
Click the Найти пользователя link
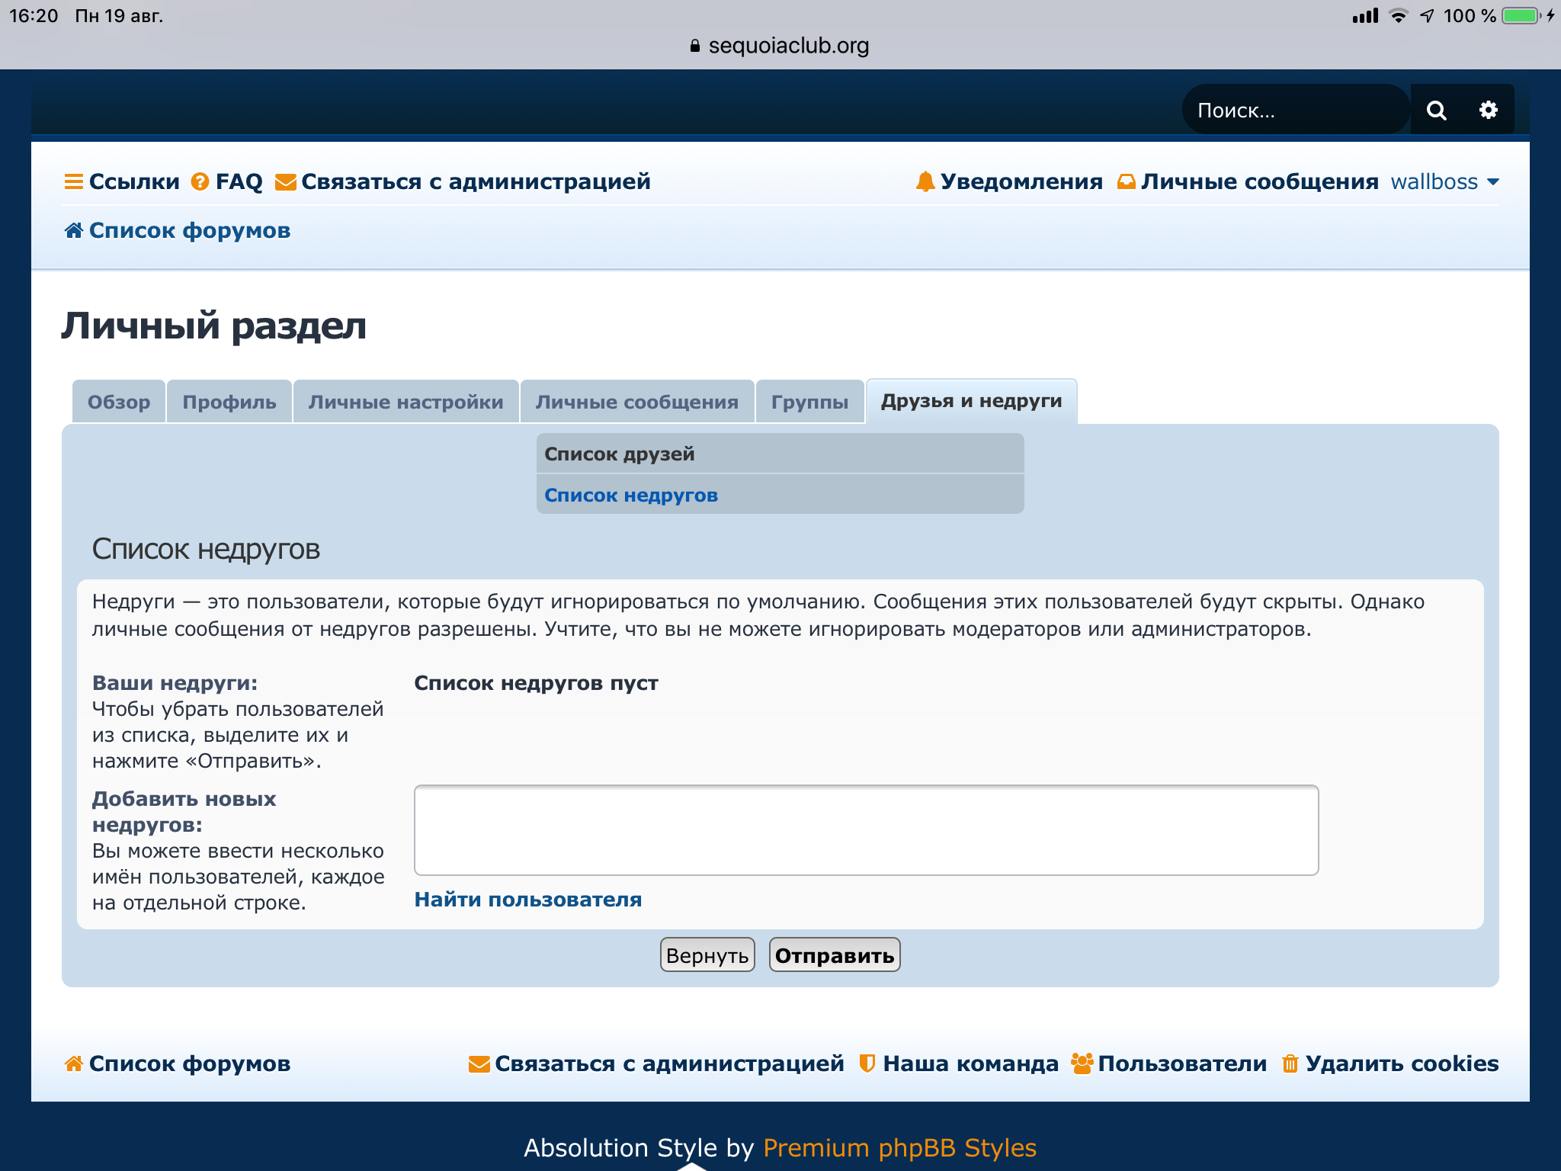click(x=527, y=900)
